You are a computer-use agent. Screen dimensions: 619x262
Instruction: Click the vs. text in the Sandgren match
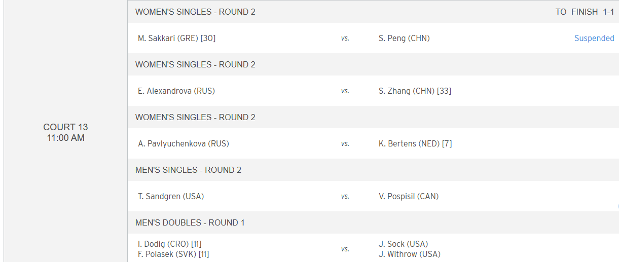pyautogui.click(x=345, y=197)
